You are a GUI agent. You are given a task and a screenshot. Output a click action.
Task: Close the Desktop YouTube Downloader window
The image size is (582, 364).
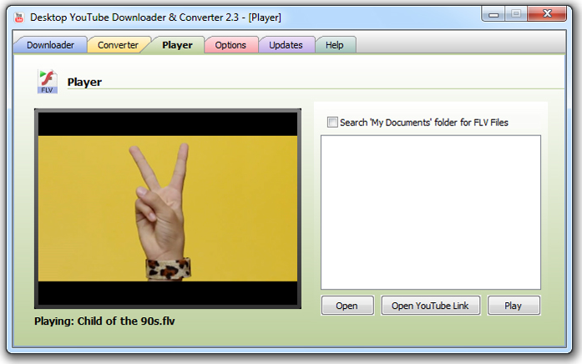point(548,13)
